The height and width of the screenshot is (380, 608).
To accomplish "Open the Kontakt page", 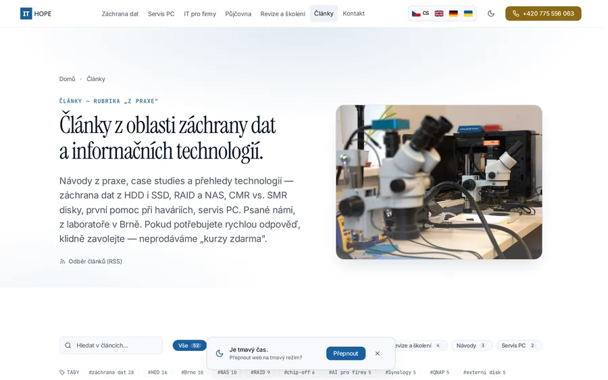I will 353,13.
